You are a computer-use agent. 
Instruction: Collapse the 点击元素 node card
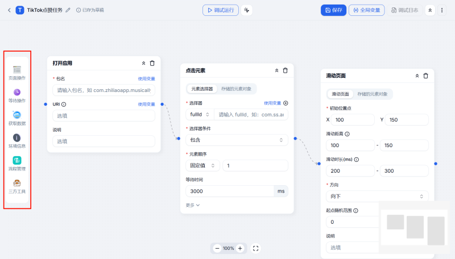tap(277, 70)
